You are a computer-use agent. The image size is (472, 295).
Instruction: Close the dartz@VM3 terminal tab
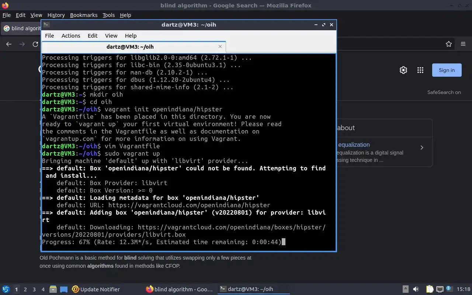[x=220, y=46]
